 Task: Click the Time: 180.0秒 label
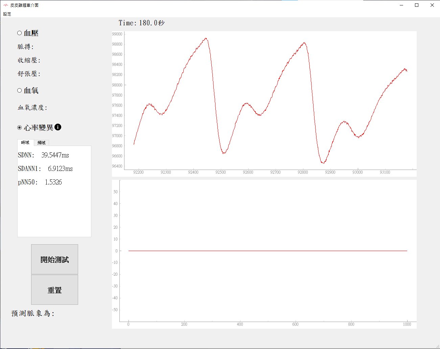(141, 23)
